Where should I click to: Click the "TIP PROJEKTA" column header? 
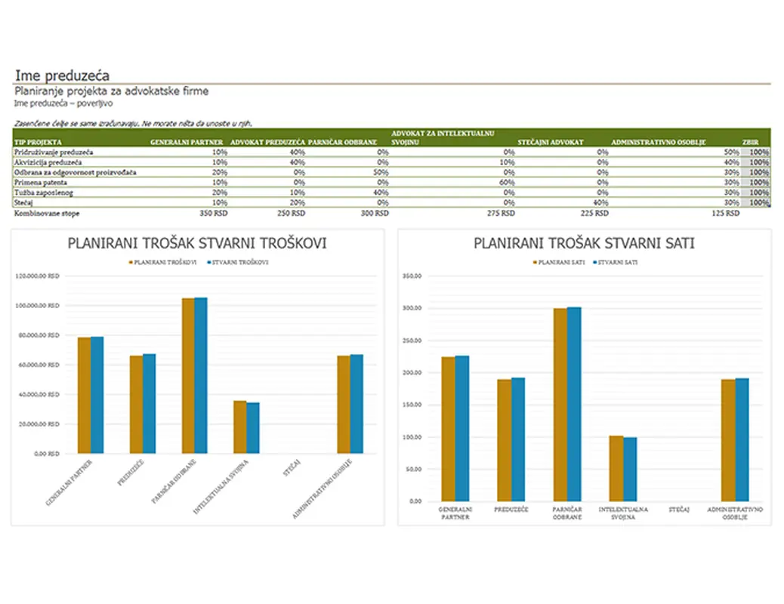[35, 142]
